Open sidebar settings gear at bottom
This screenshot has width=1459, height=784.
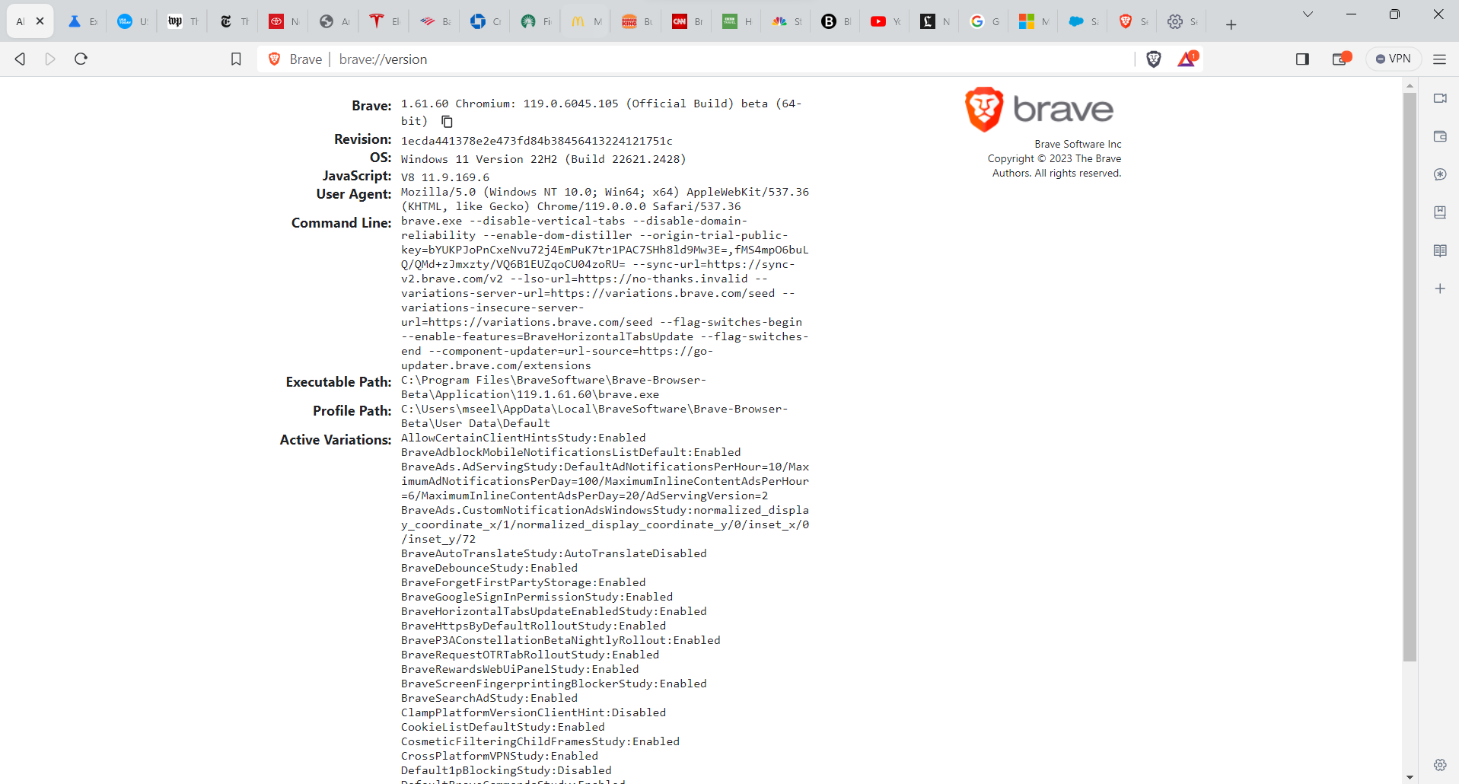(x=1440, y=765)
